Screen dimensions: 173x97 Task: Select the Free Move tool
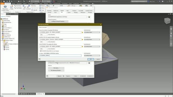point(18,6)
